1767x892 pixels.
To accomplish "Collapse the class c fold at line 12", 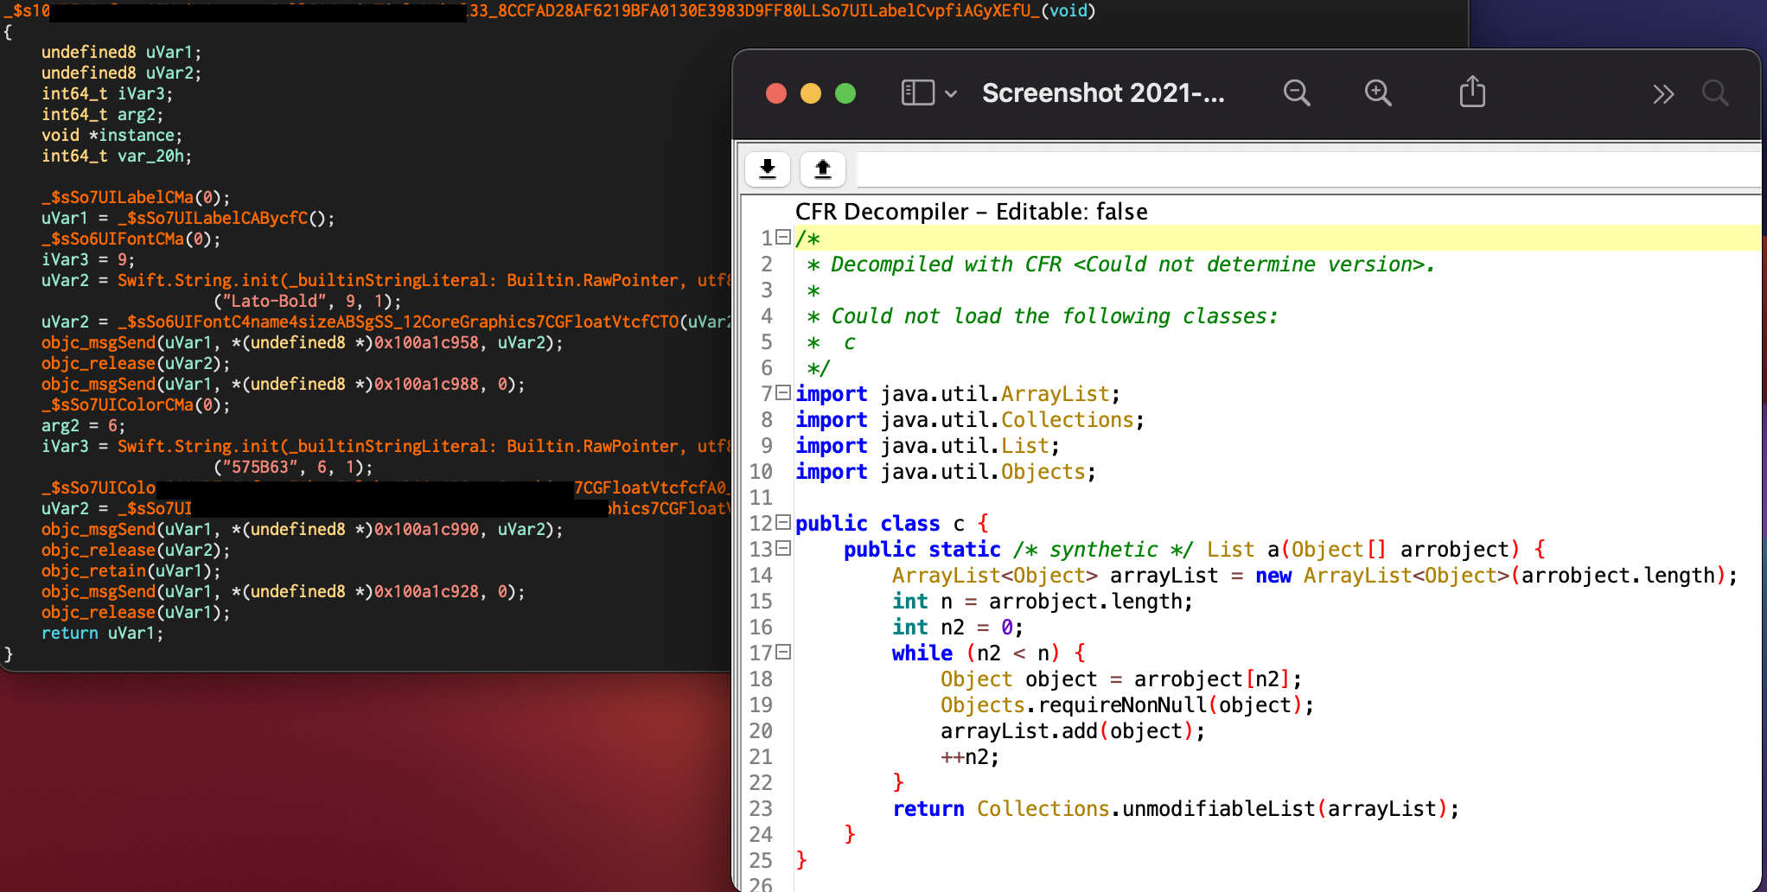I will (x=783, y=522).
